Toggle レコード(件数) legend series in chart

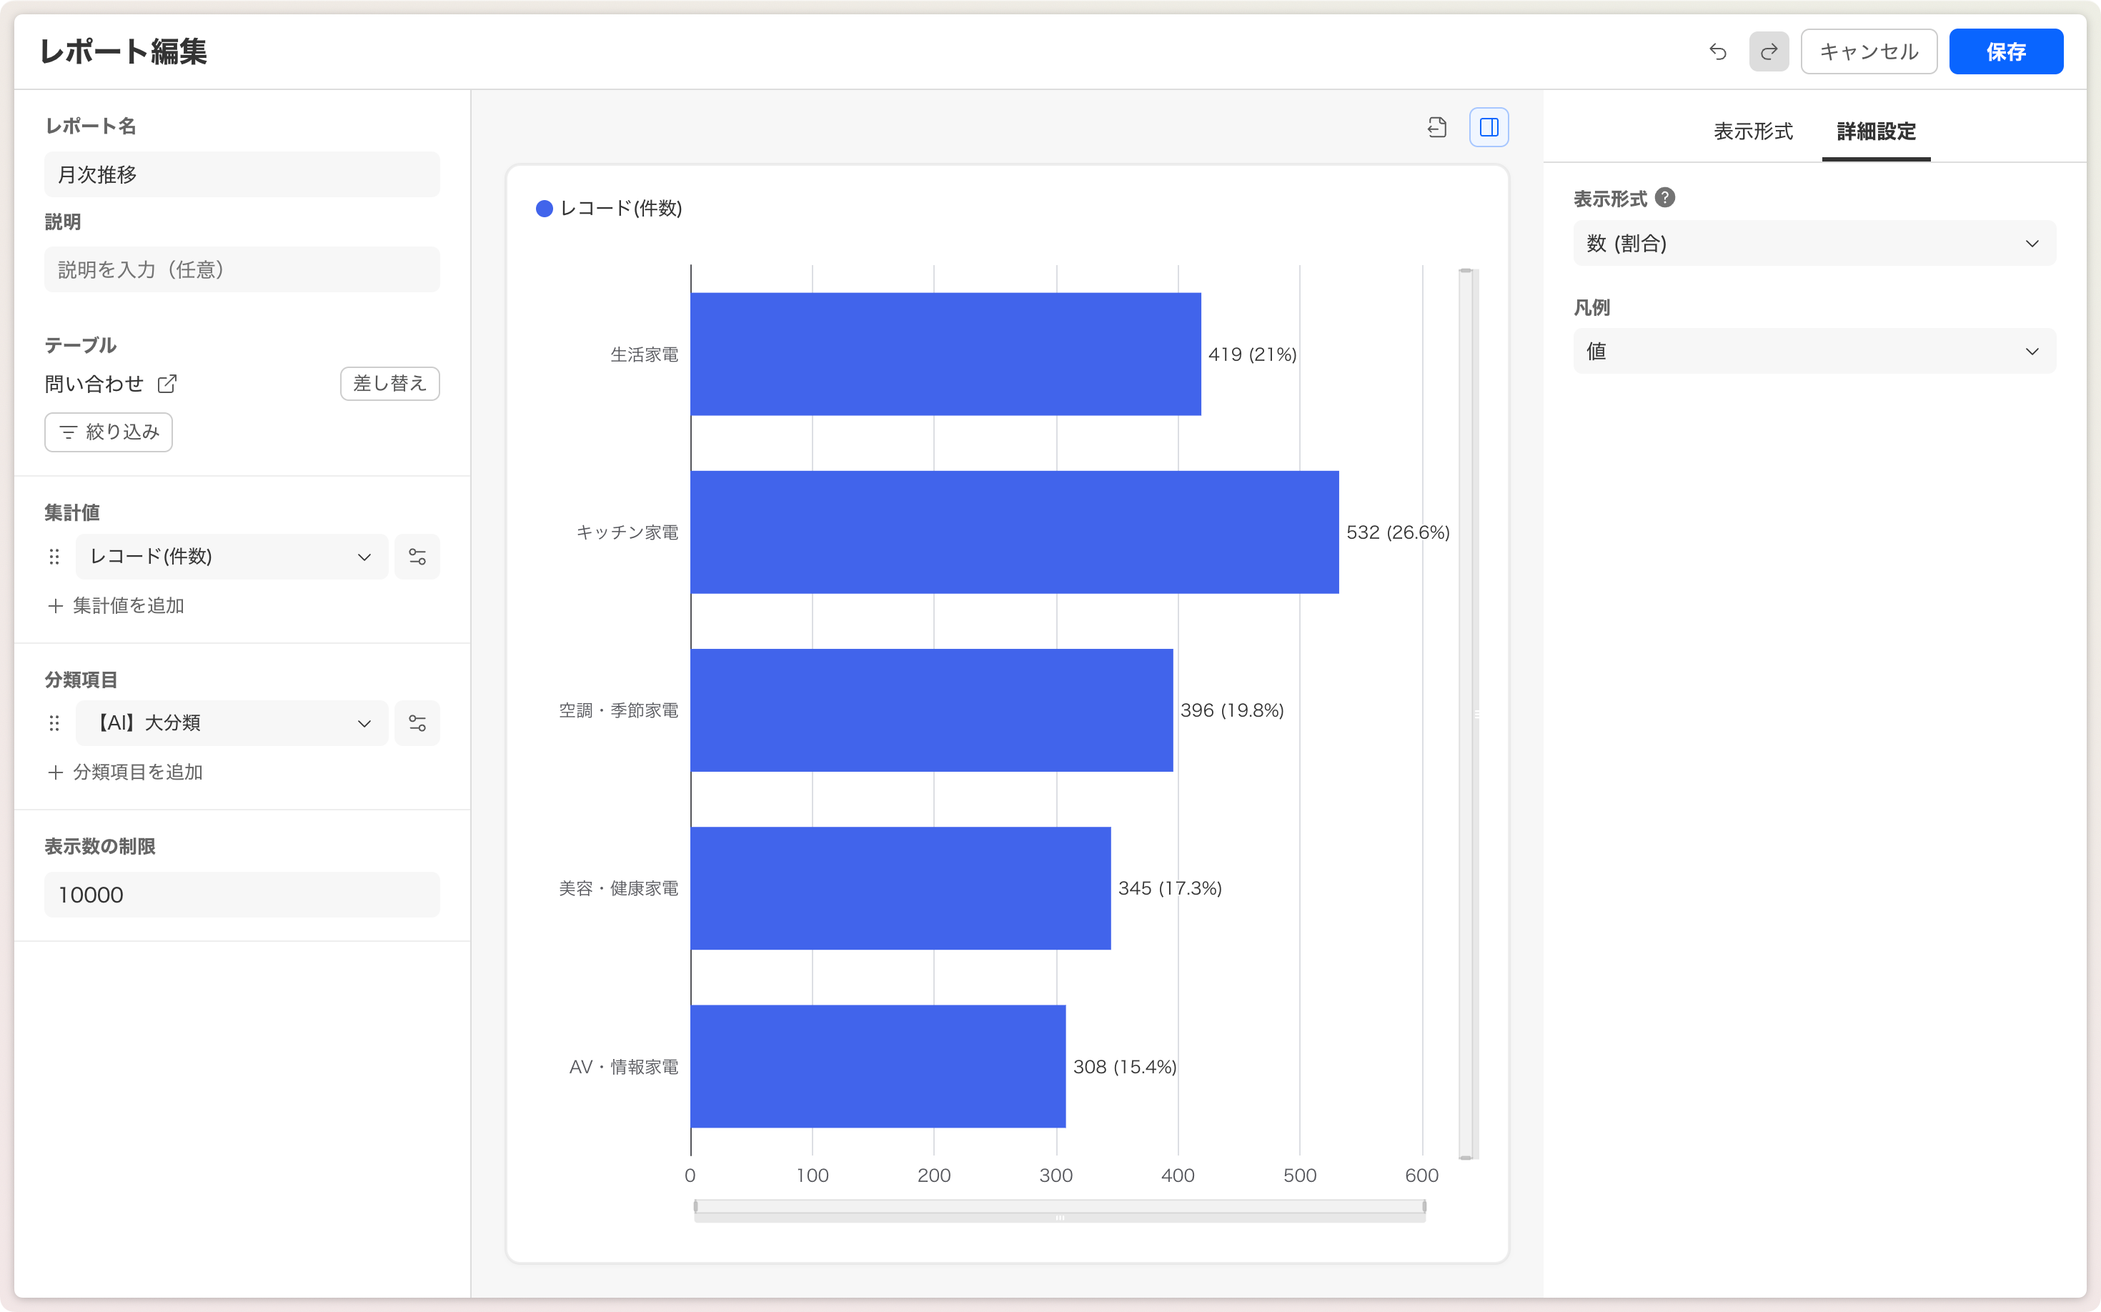click(609, 208)
